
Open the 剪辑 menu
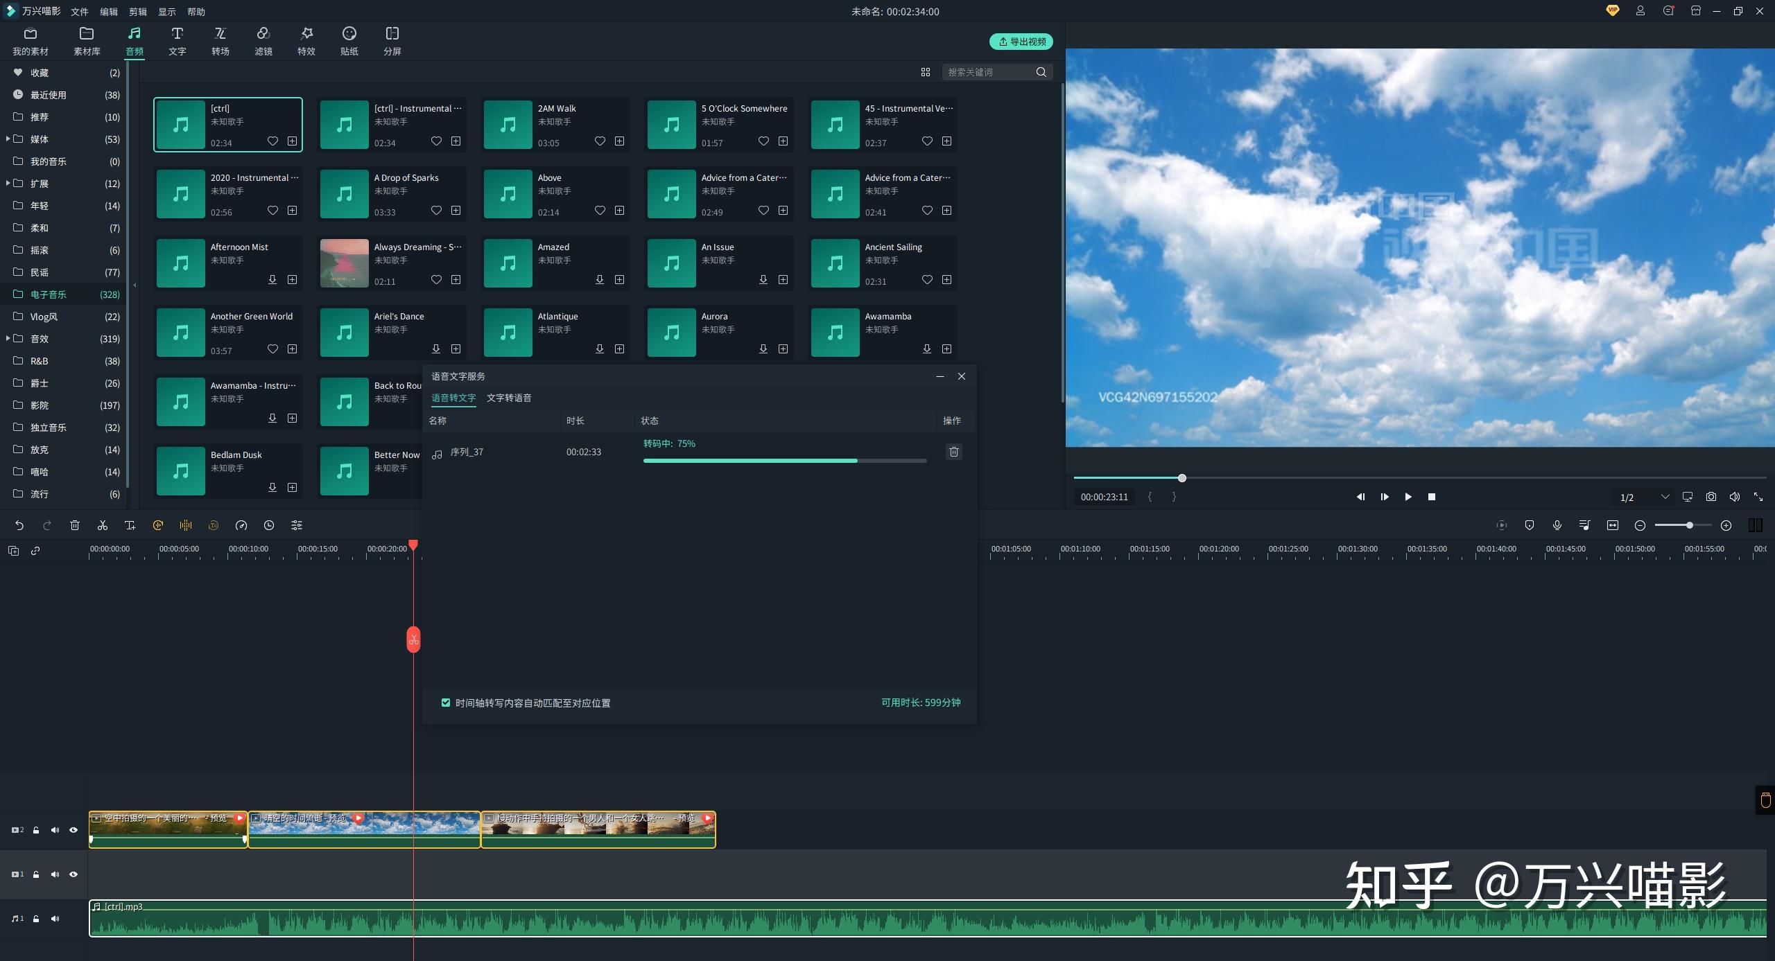tap(138, 12)
